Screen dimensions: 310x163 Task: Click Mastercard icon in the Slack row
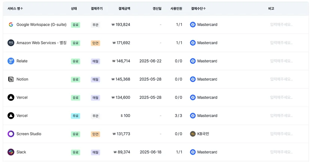click(x=193, y=152)
